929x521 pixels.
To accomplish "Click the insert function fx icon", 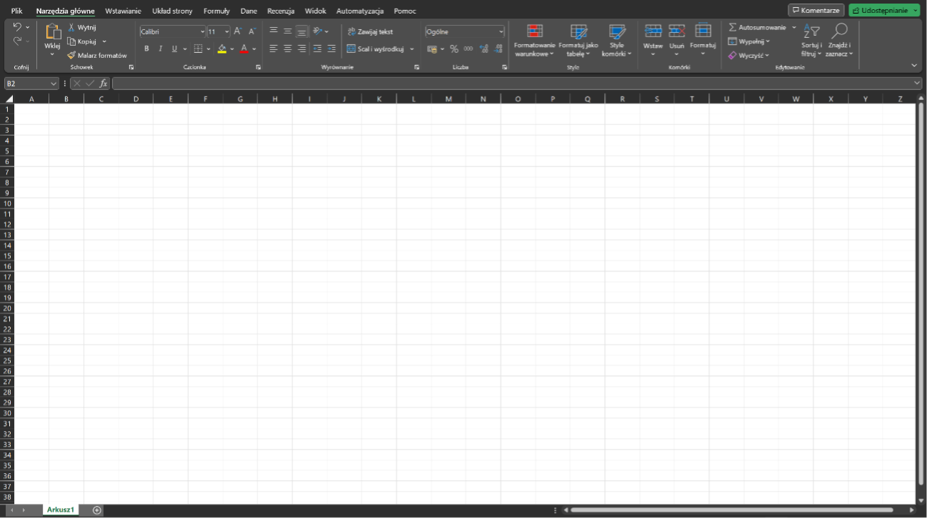I will [104, 84].
